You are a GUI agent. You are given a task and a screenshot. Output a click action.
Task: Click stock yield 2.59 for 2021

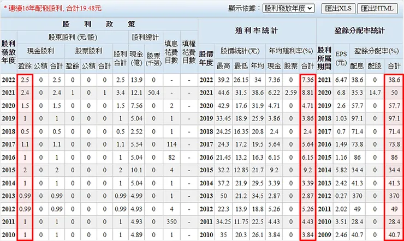[x=291, y=93]
